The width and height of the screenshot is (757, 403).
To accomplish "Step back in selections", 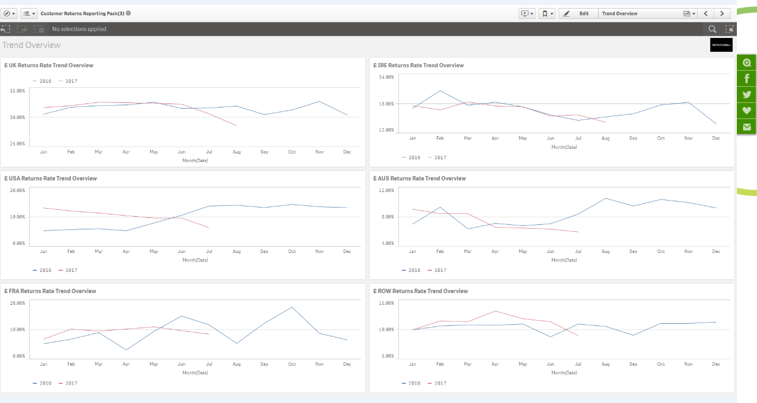I will coord(6,29).
